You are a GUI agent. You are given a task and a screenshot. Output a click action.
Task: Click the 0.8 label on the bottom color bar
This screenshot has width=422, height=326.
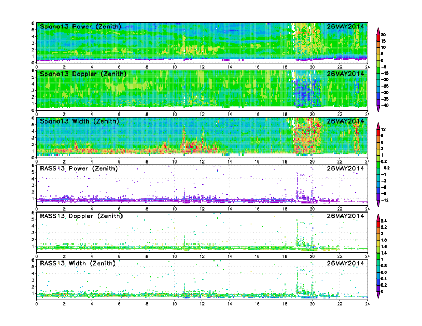tap(384, 266)
